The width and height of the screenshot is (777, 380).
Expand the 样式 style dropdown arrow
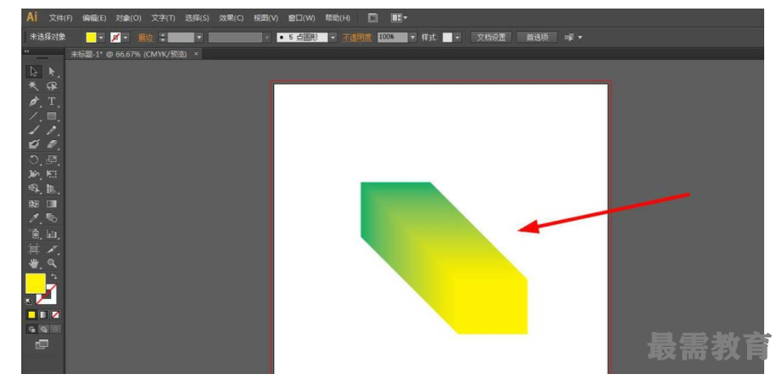[x=458, y=38]
